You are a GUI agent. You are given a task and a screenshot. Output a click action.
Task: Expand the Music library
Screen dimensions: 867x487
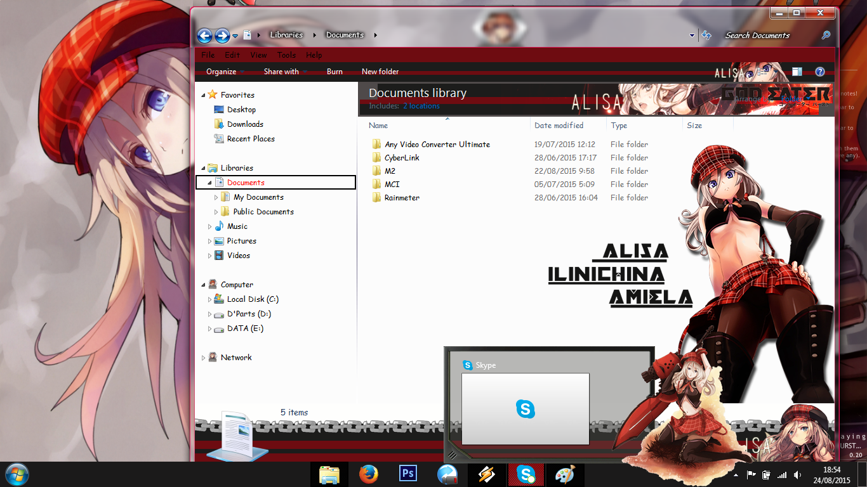coord(210,226)
